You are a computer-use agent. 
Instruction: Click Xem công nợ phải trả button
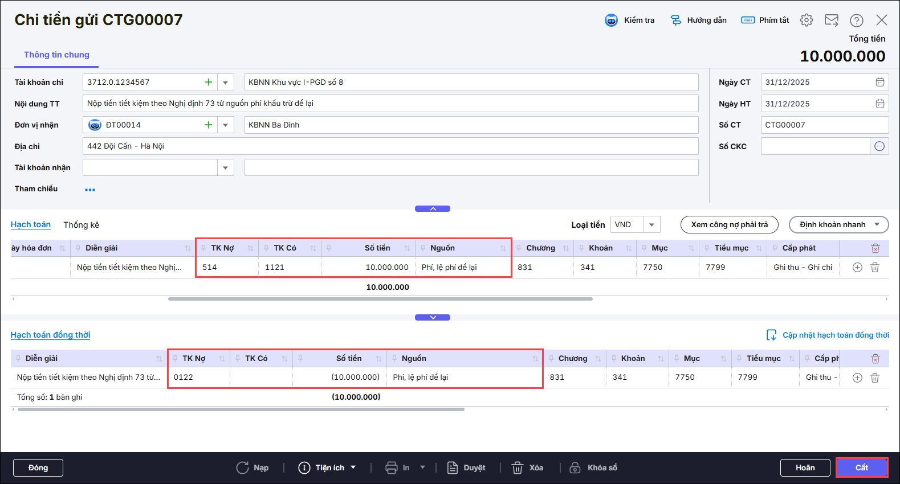(729, 225)
